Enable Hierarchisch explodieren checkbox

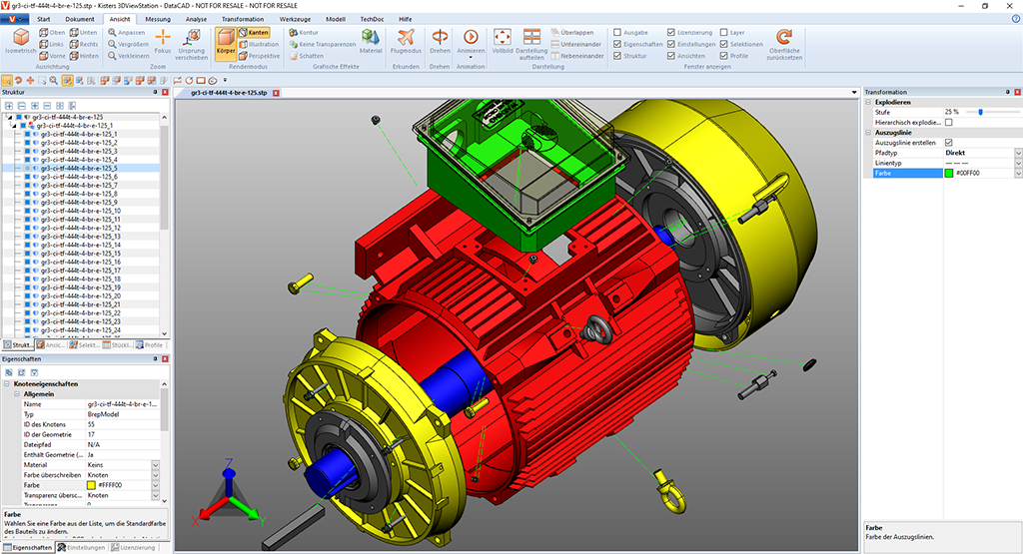coord(949,123)
